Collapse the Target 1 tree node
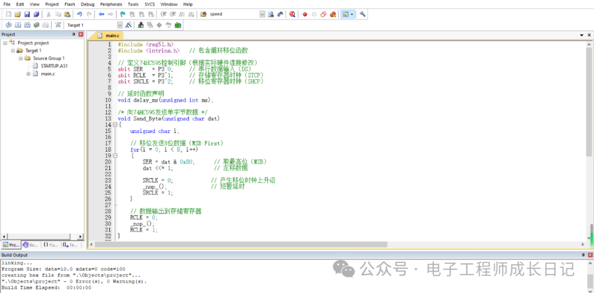The image size is (594, 293). click(13, 51)
